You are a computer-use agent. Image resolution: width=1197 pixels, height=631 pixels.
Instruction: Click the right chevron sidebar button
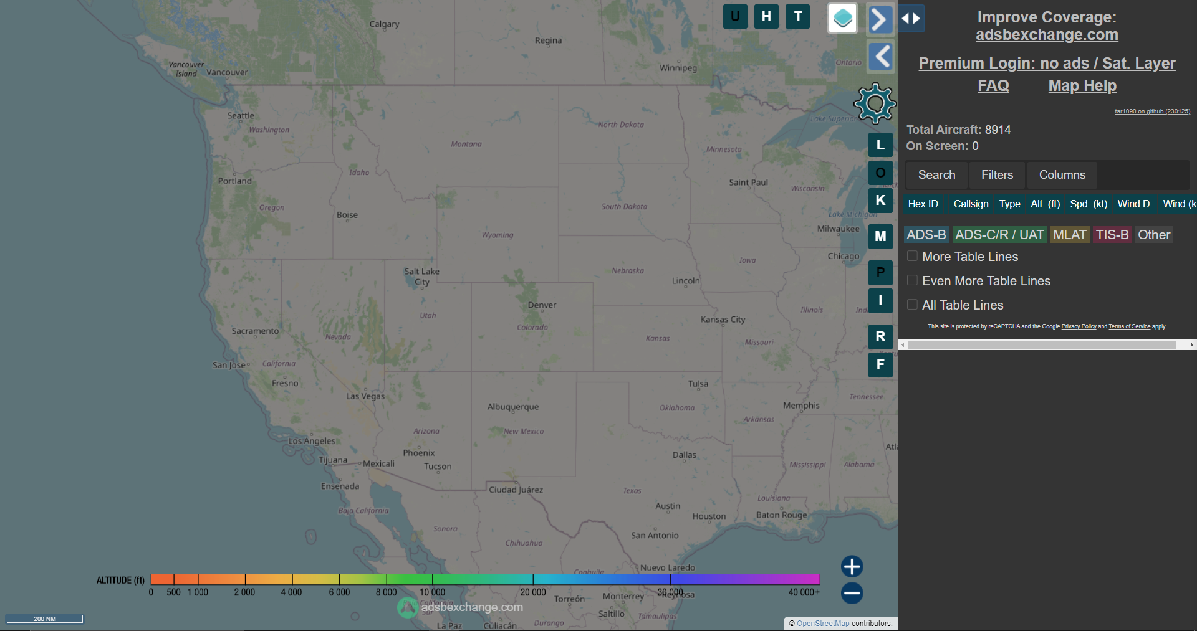click(880, 19)
